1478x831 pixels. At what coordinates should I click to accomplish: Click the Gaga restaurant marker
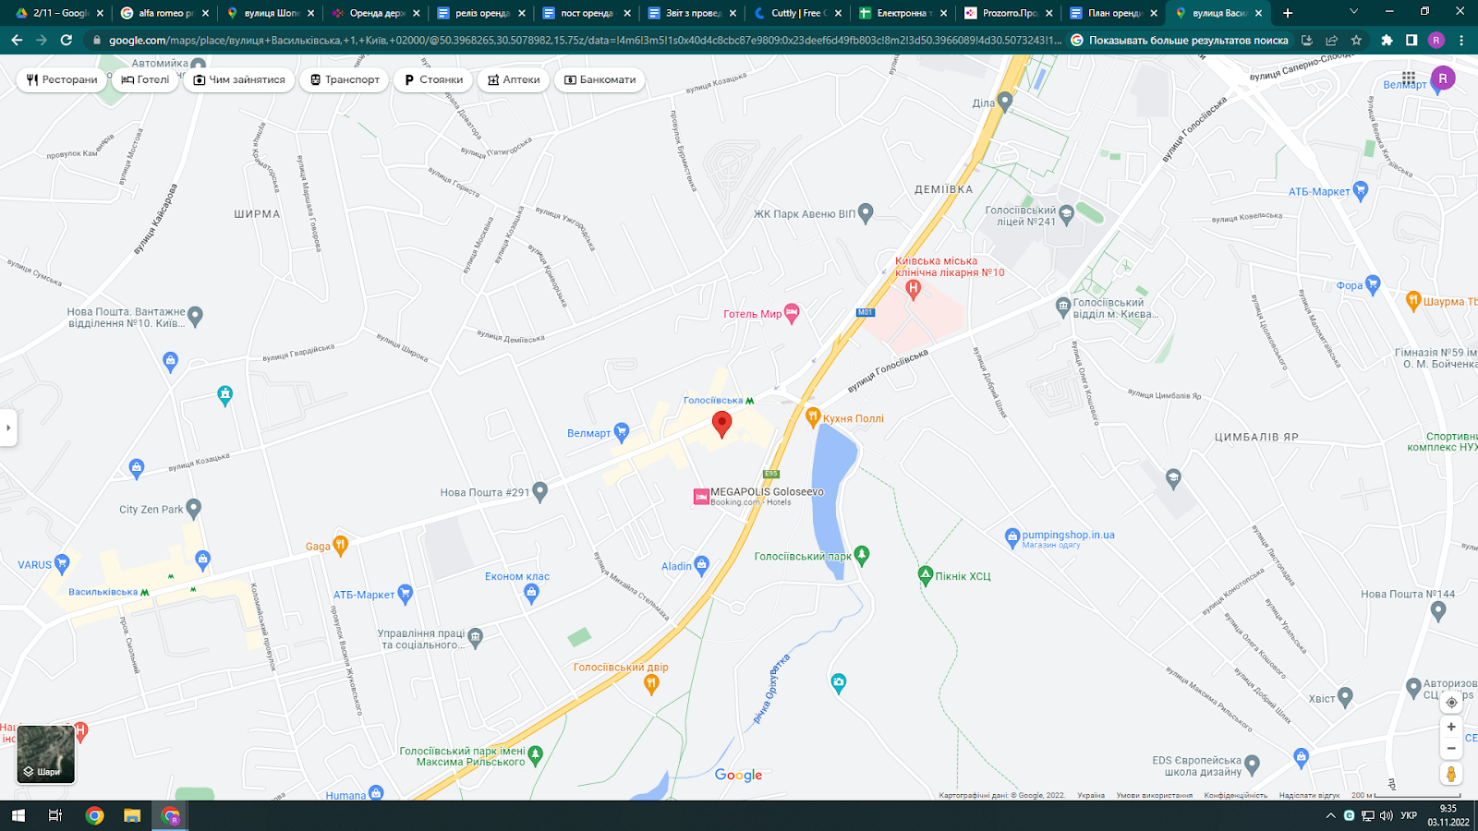pos(340,546)
